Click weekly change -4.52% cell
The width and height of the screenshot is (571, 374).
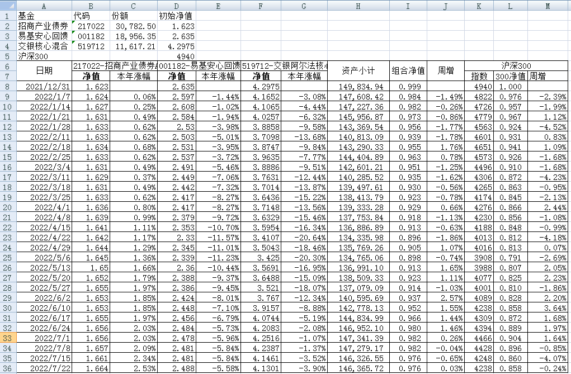(x=548, y=127)
